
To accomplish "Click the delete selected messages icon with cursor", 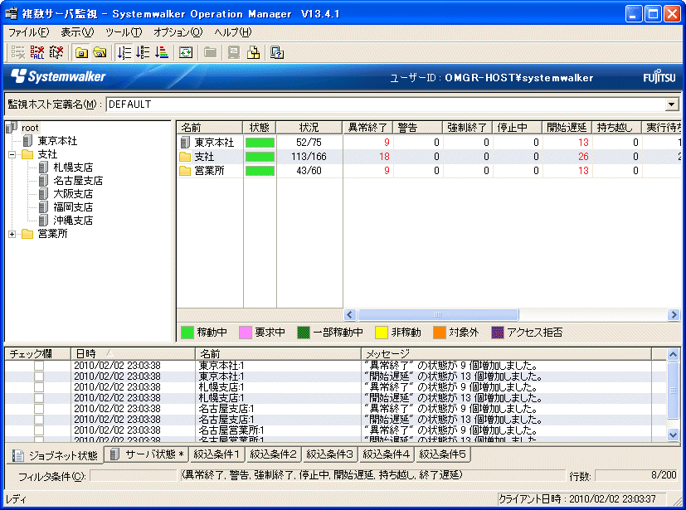I will tap(56, 52).
